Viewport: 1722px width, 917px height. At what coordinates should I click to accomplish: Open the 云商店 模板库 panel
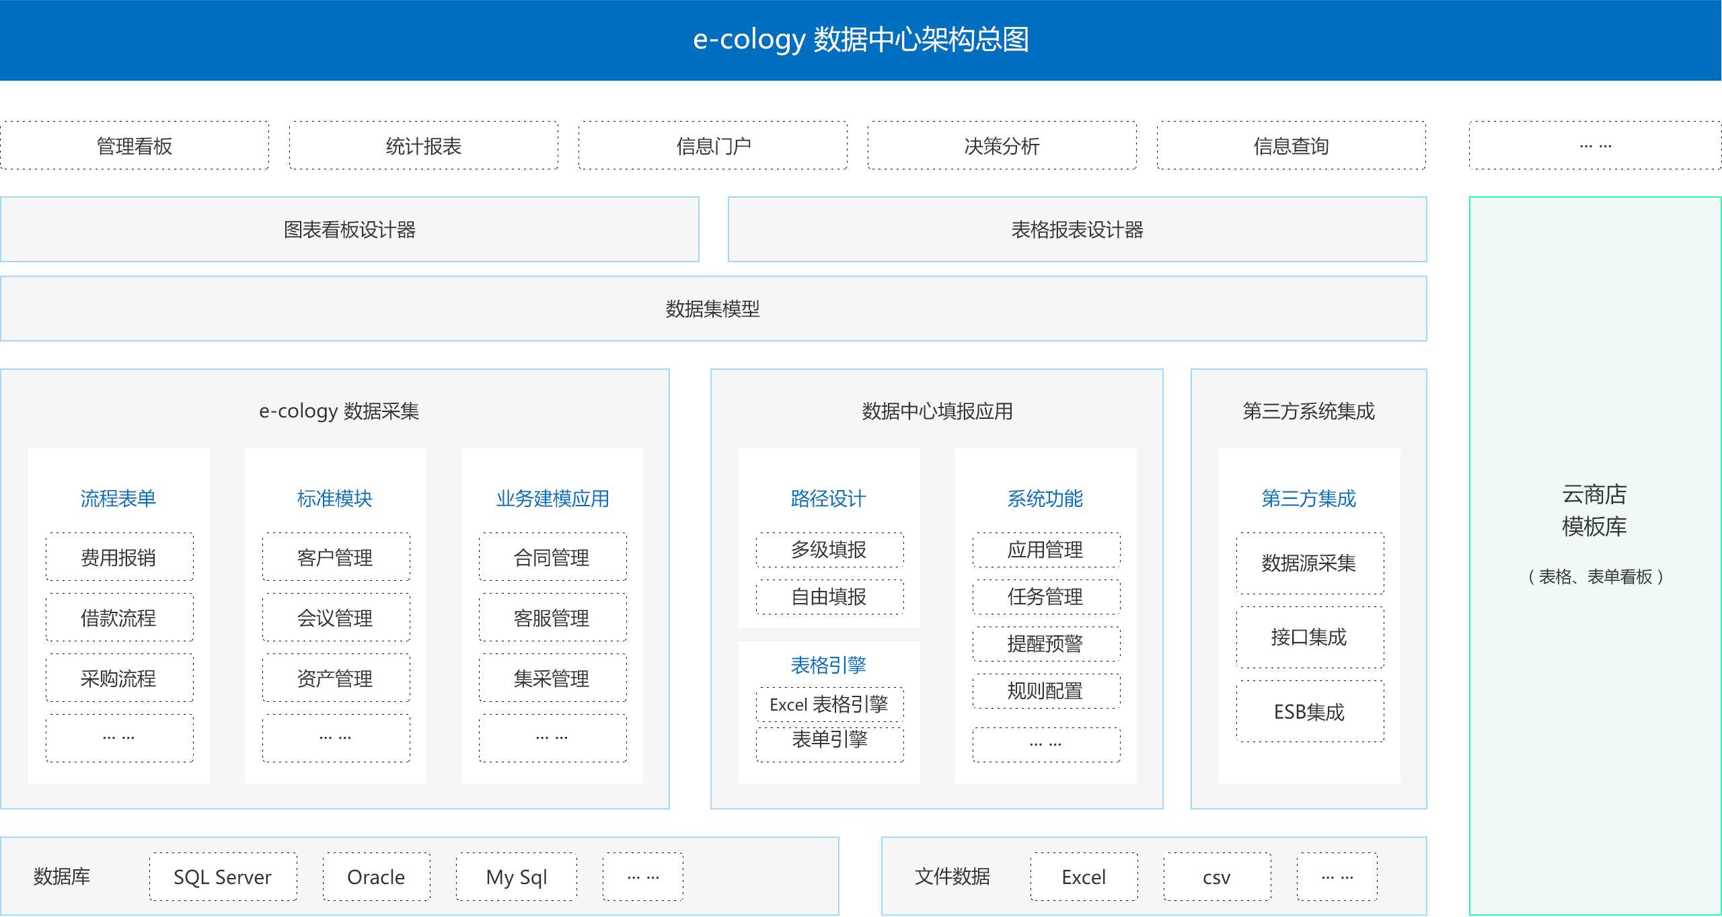coord(1594,531)
